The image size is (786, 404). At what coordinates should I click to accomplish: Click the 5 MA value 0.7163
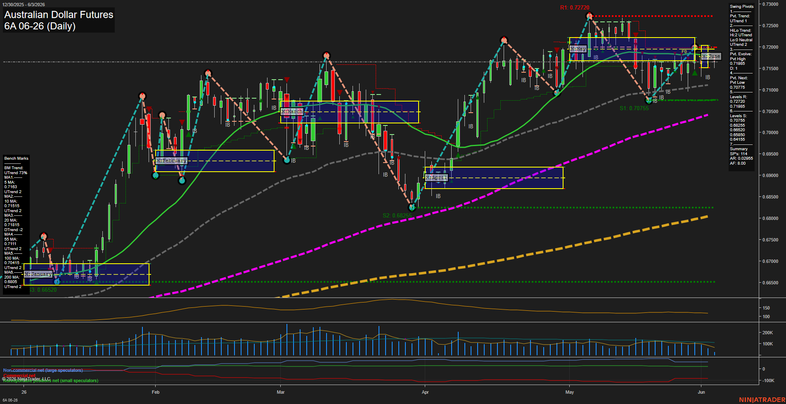pyautogui.click(x=11, y=187)
